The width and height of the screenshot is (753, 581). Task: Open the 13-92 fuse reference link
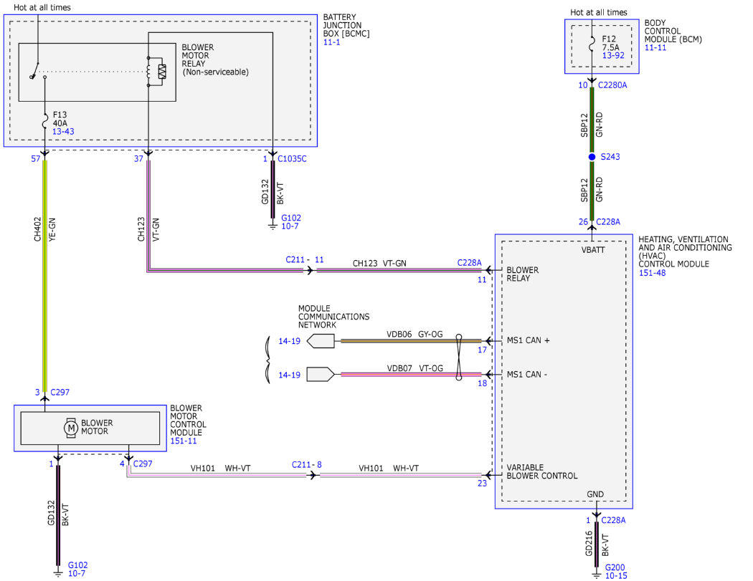pos(613,55)
